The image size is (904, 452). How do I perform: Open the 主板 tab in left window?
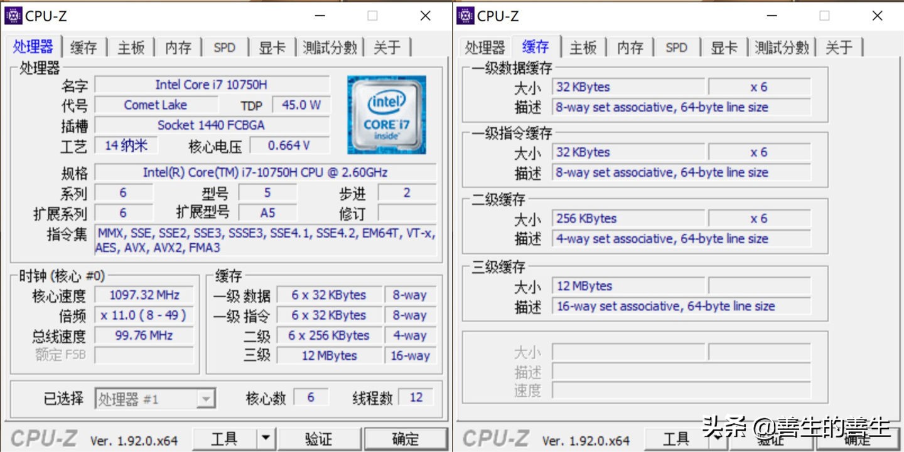coord(131,46)
